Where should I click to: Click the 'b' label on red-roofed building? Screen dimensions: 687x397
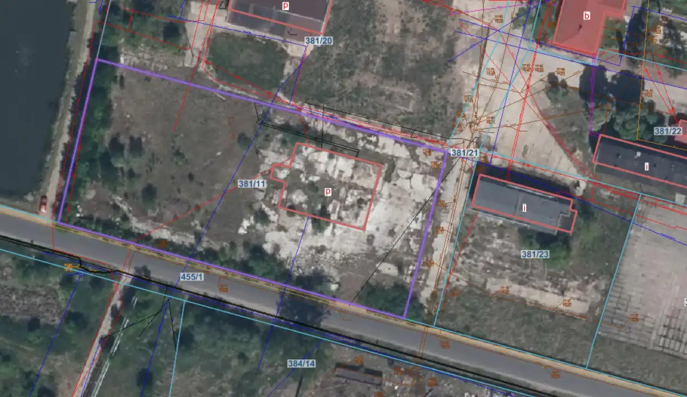tap(587, 16)
